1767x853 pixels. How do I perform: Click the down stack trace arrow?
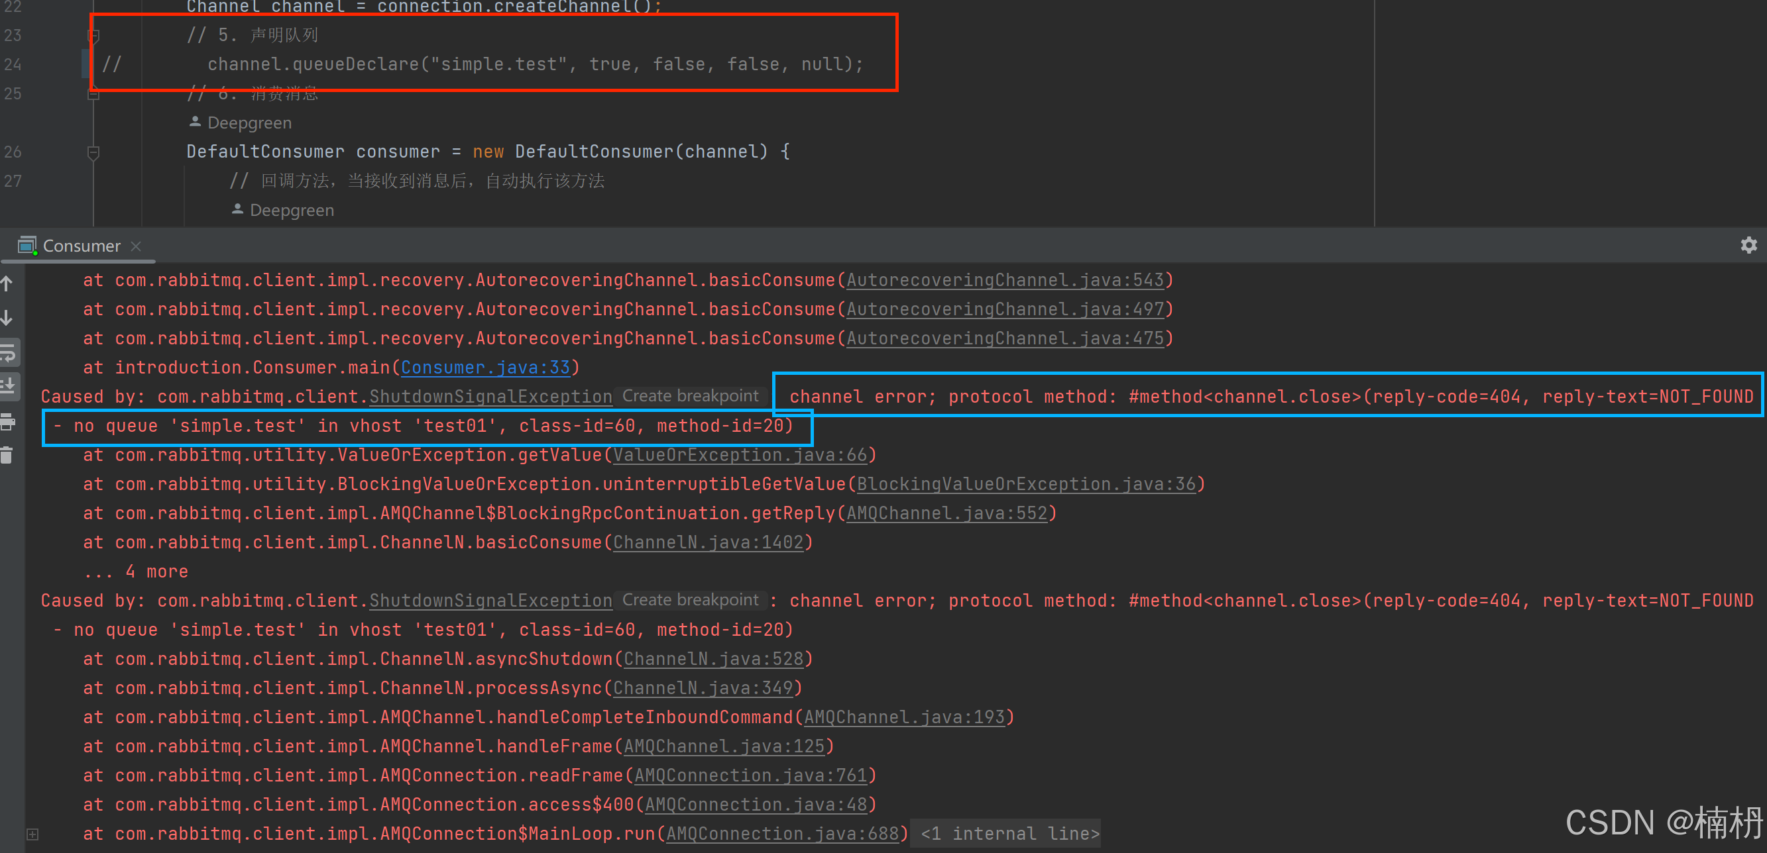pyautogui.click(x=7, y=318)
